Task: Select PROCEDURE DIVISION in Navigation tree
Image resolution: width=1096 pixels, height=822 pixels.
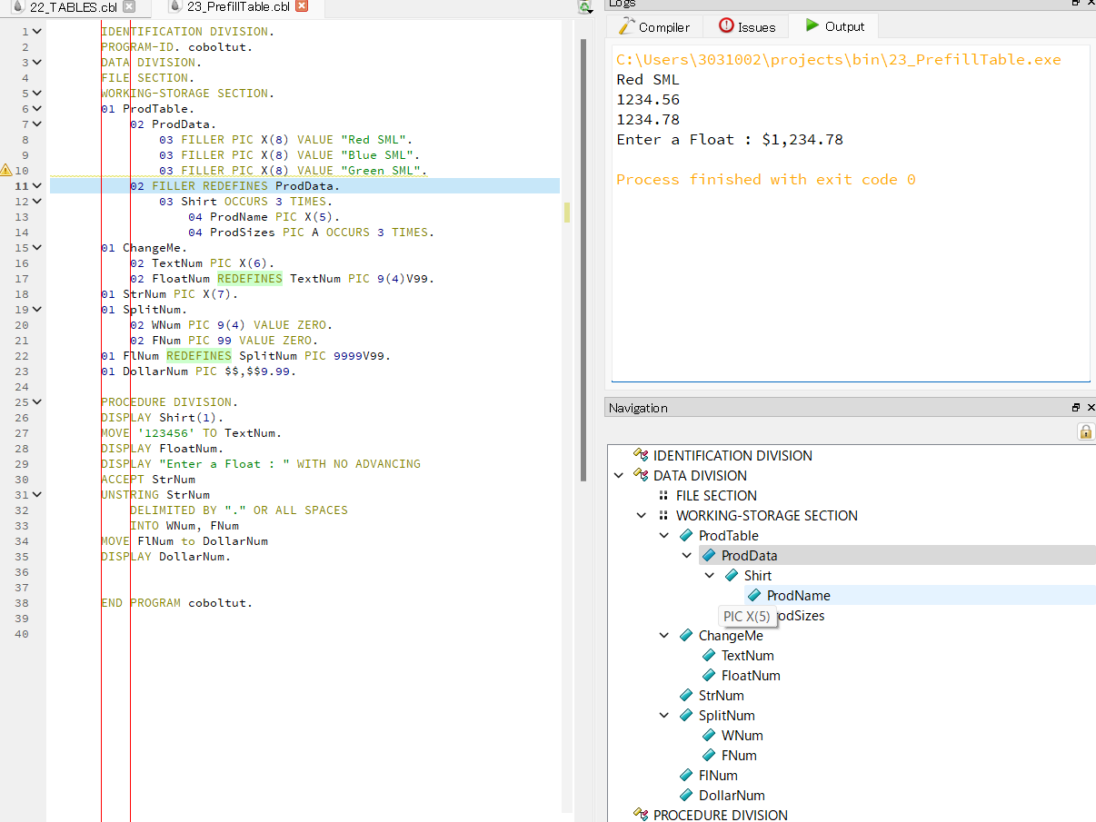Action: (721, 815)
